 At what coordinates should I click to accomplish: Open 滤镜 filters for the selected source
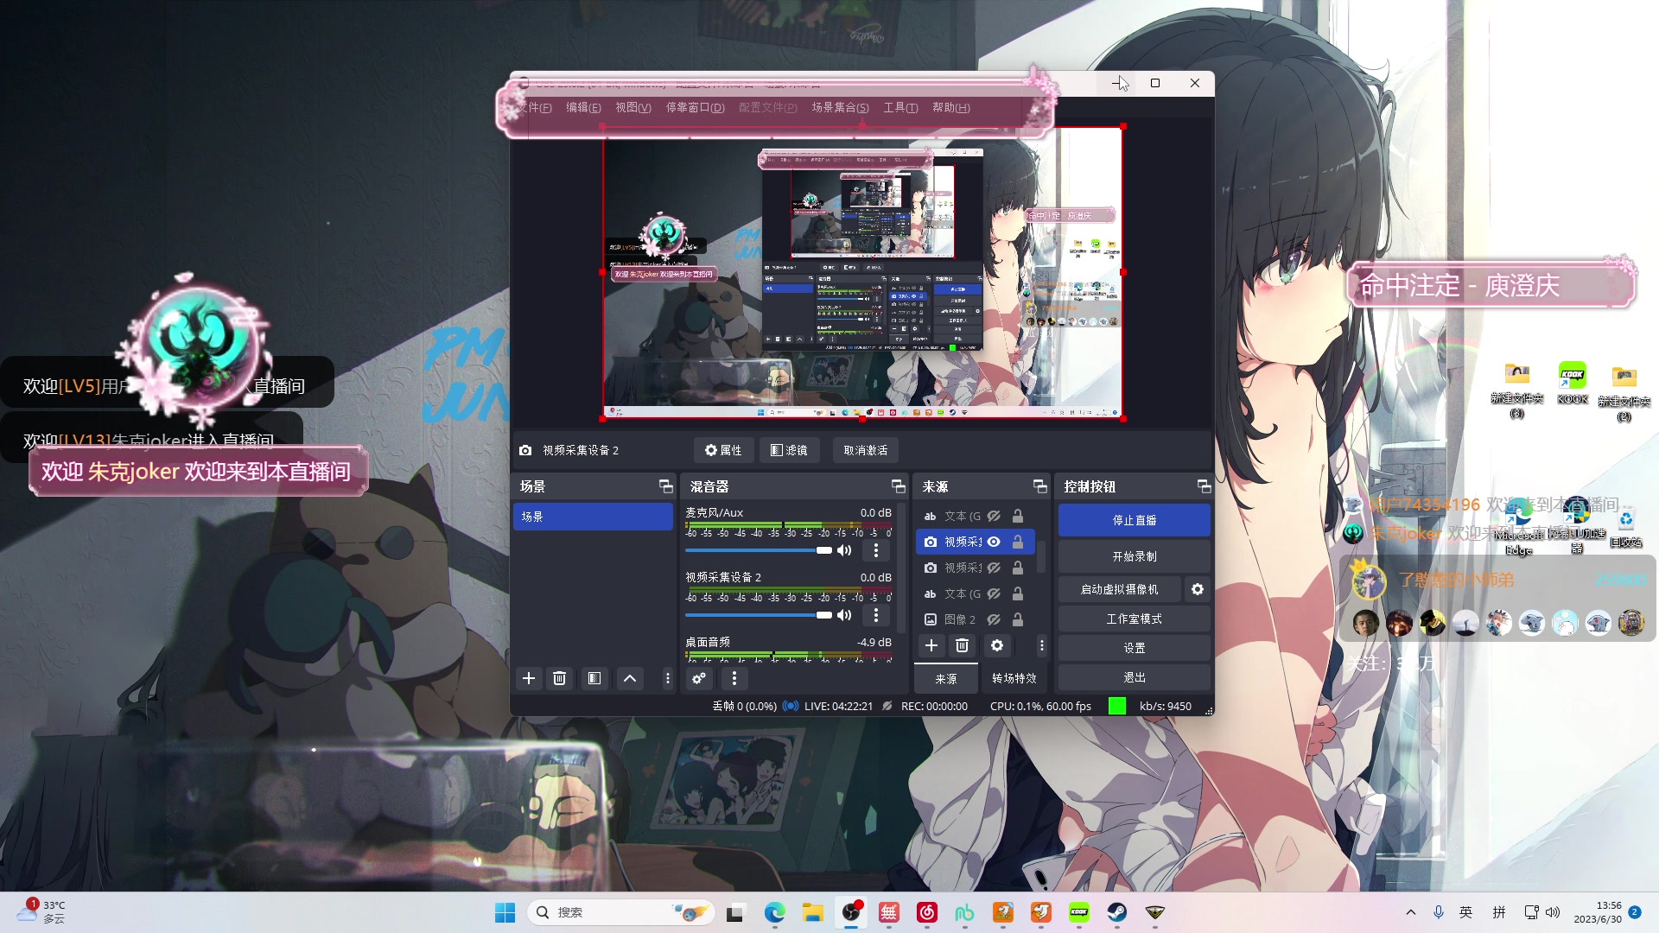tap(789, 450)
